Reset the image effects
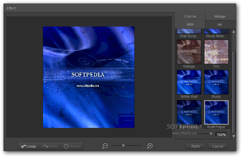Viewport: 242px width, 157px height. (72, 146)
